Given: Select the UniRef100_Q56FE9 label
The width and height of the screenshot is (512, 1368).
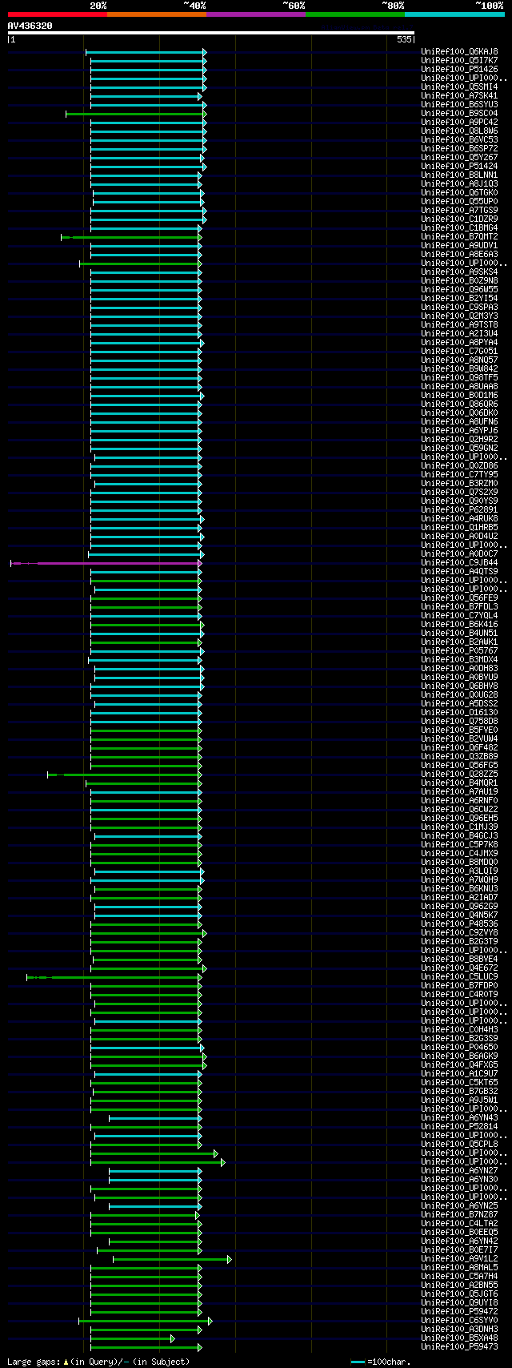Looking at the screenshot, I should coord(459,598).
